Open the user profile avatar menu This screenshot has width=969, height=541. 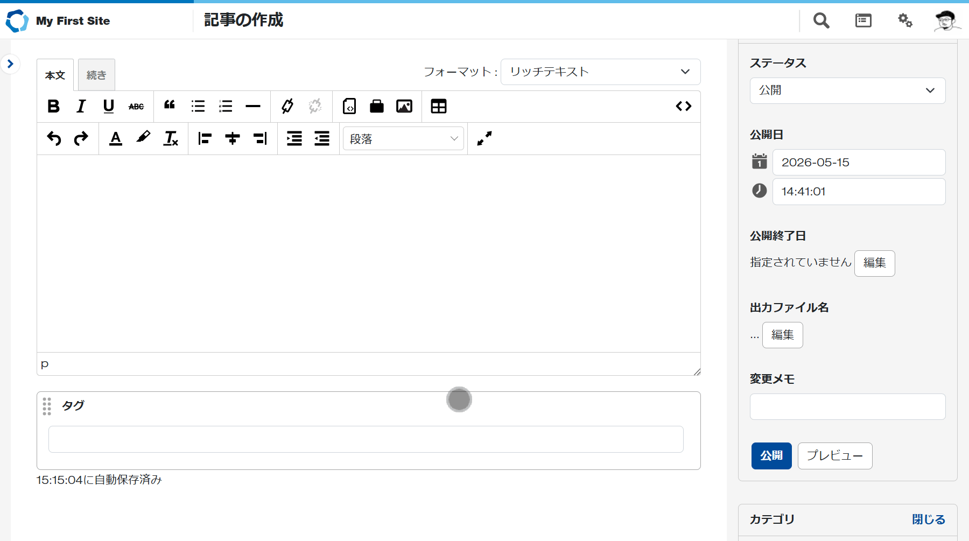tap(947, 20)
